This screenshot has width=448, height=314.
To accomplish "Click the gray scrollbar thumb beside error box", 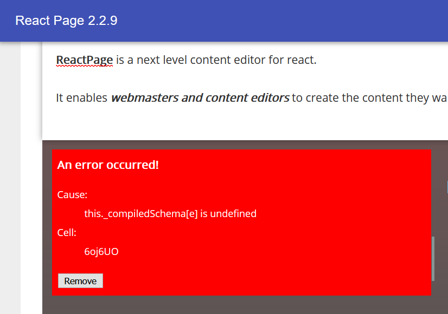I will point(433,259).
